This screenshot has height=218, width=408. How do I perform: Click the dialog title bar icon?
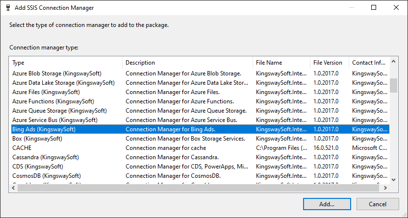[8, 8]
